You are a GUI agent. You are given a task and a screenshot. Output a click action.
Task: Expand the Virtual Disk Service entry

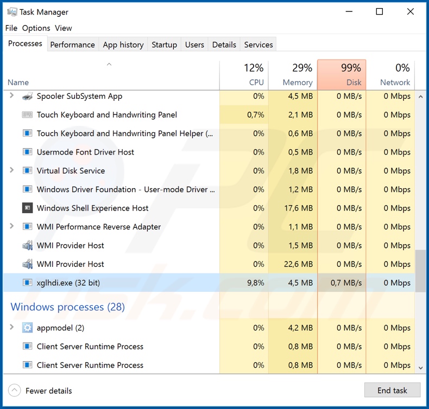(x=12, y=171)
